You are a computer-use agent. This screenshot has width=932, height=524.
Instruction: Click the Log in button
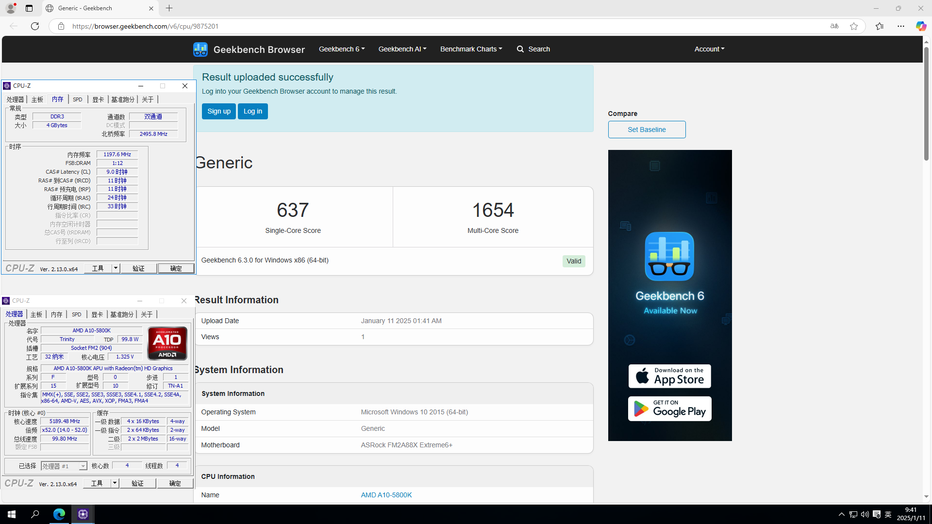pyautogui.click(x=253, y=111)
